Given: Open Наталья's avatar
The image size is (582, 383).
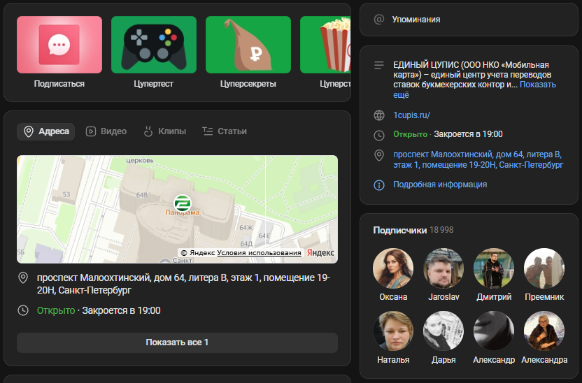Looking at the screenshot, I should coord(393,331).
